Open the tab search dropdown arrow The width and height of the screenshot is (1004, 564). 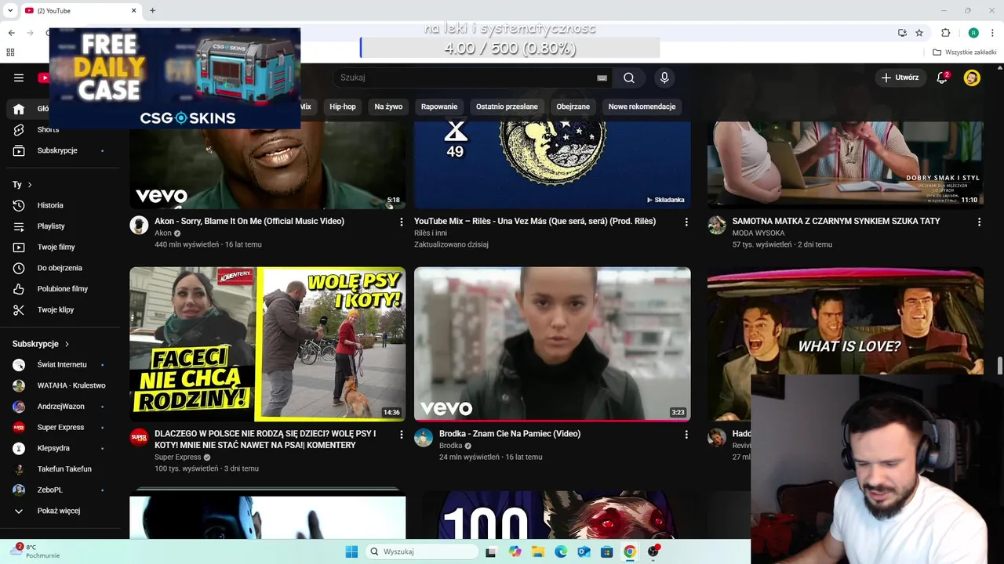click(x=10, y=10)
